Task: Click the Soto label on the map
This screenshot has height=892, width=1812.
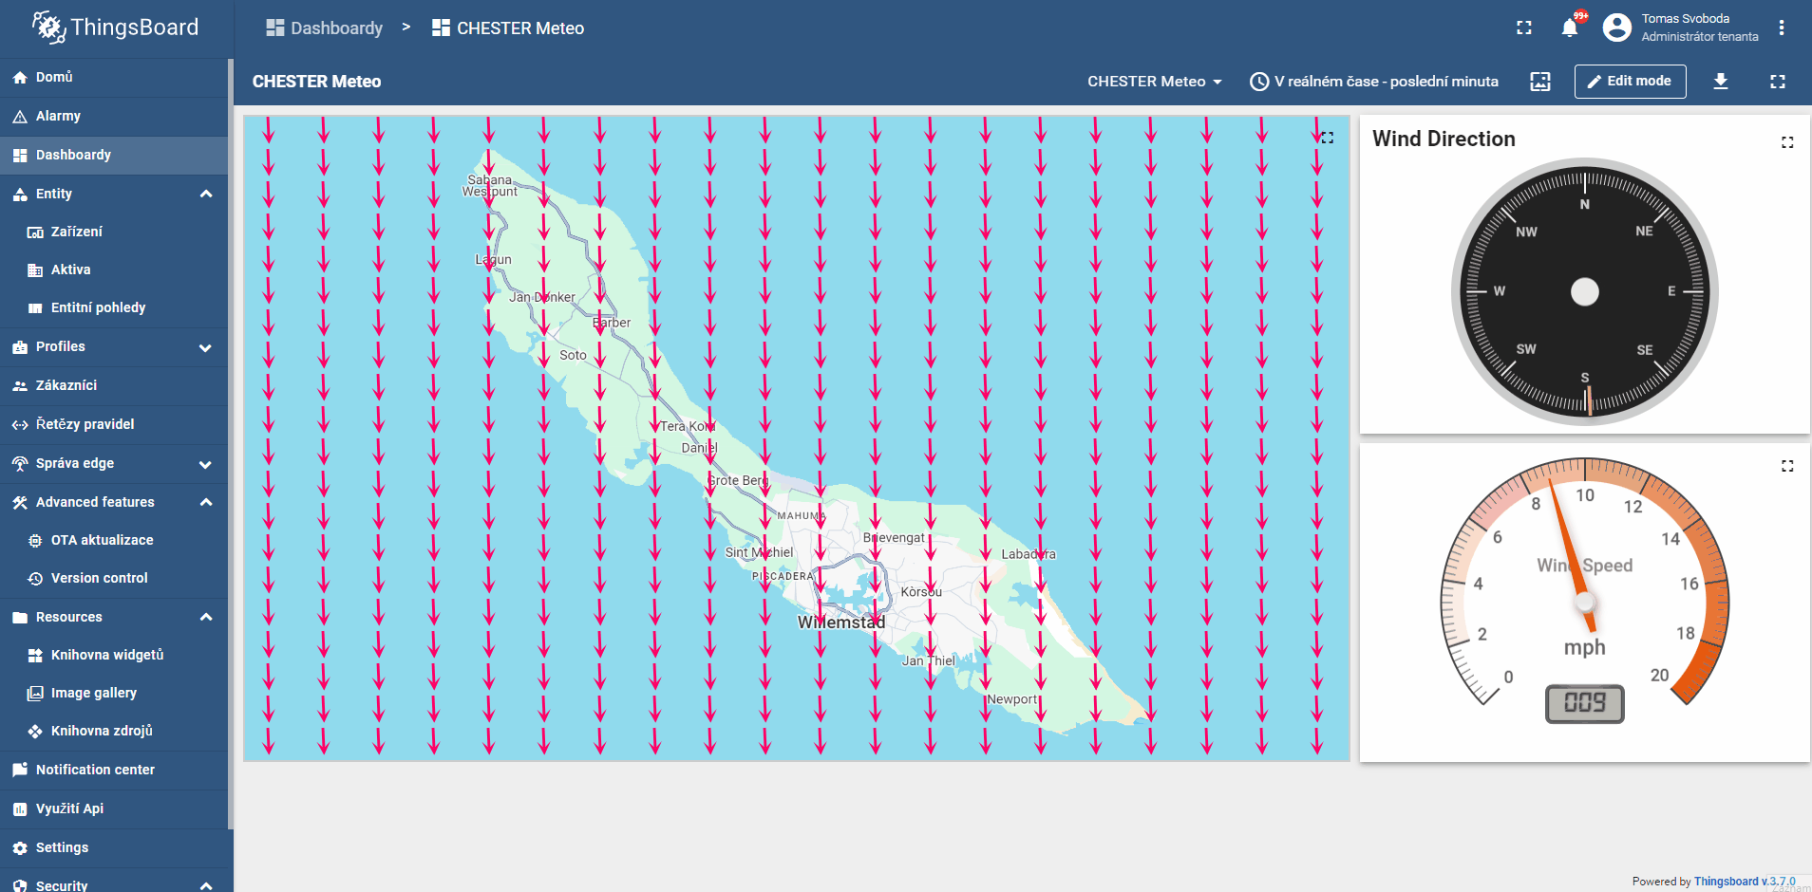Action: click(x=573, y=355)
